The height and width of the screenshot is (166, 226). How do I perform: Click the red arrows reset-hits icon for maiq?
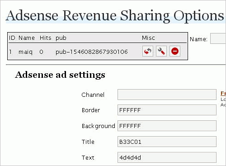click(148, 51)
